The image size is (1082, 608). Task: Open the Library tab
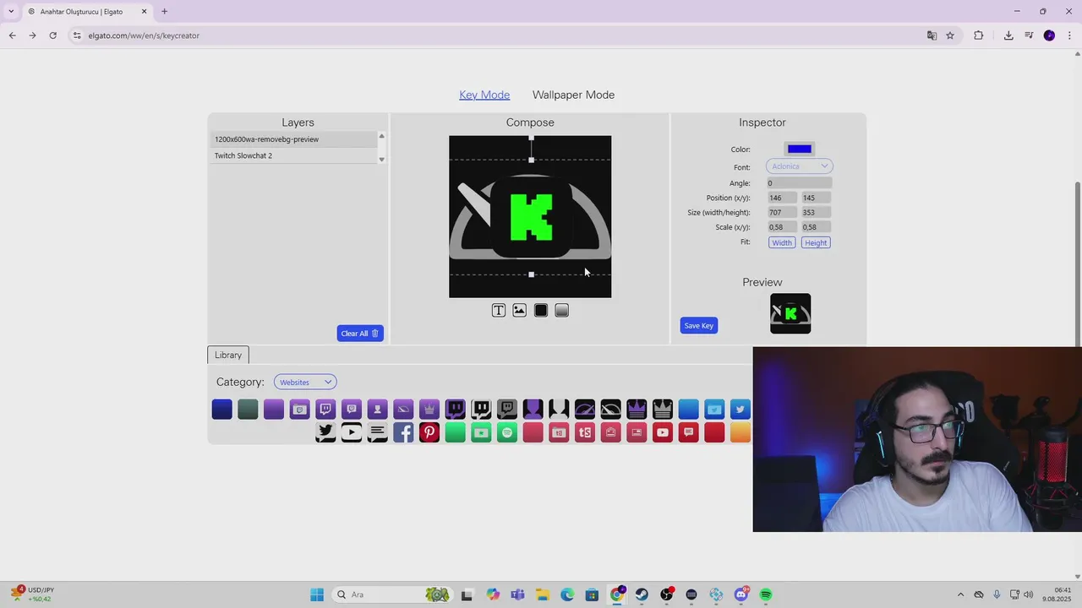coord(228,355)
